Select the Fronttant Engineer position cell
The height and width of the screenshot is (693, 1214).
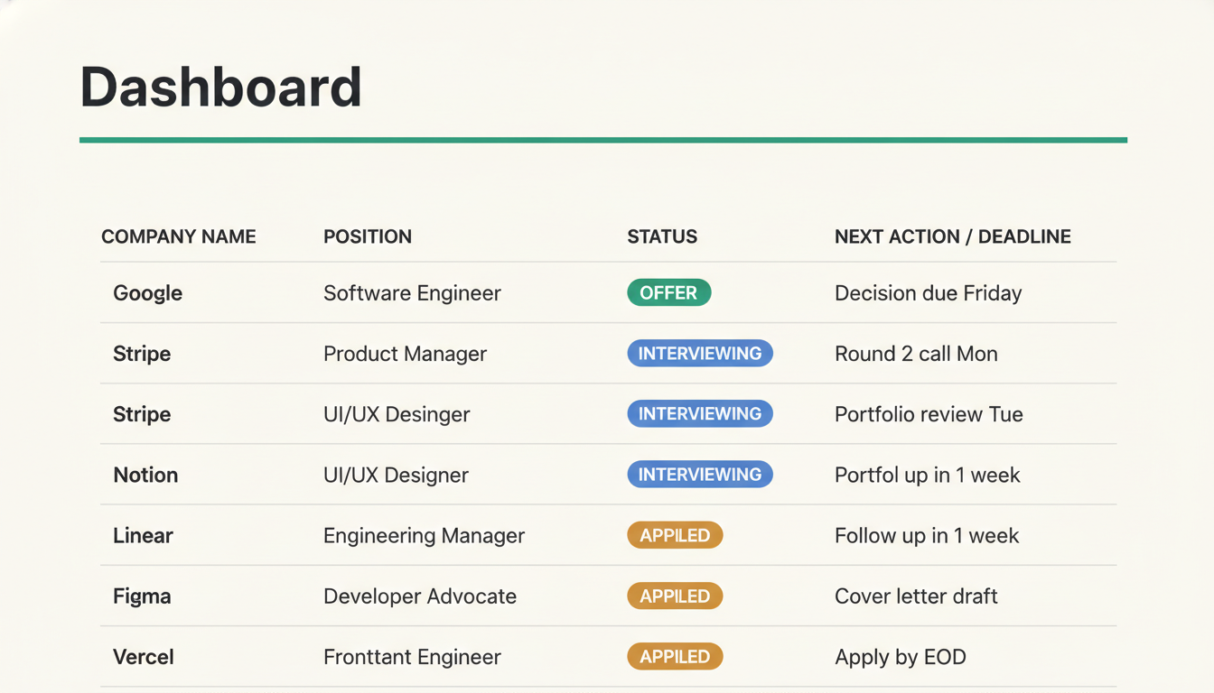point(411,657)
